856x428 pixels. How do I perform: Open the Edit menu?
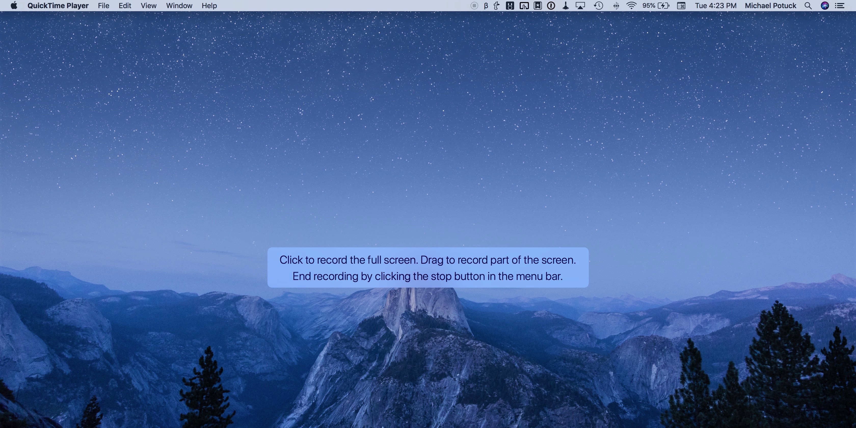click(125, 6)
